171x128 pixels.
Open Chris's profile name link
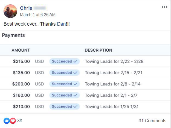point(26,8)
